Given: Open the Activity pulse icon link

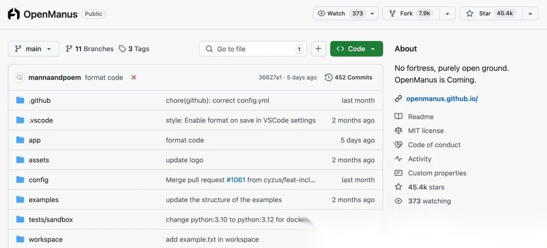Looking at the screenshot, I should click(399, 159).
